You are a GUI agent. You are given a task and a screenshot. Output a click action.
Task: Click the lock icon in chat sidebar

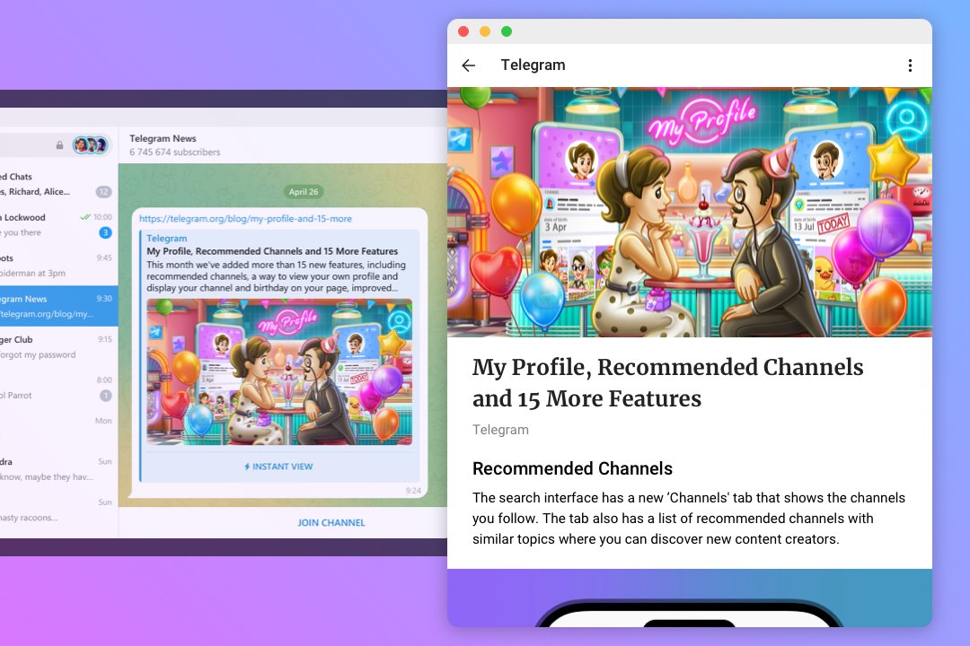60,145
